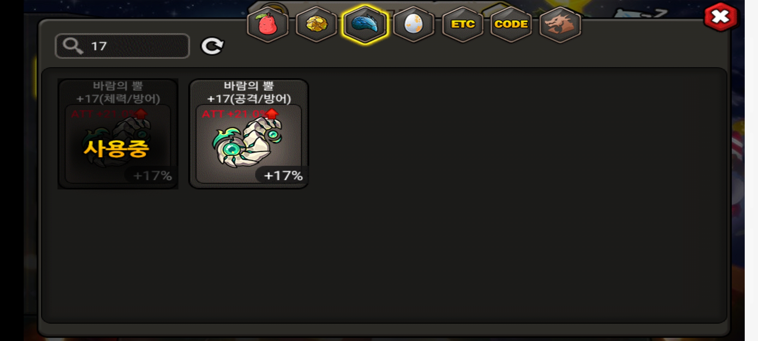Open the ETC tab

463,24
